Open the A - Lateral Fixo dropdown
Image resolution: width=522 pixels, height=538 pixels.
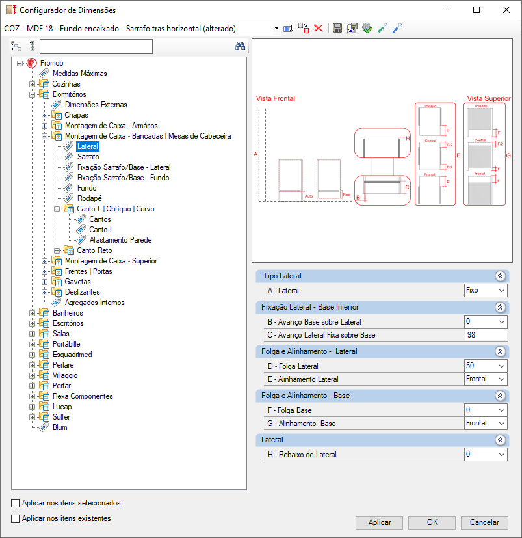tap(501, 291)
